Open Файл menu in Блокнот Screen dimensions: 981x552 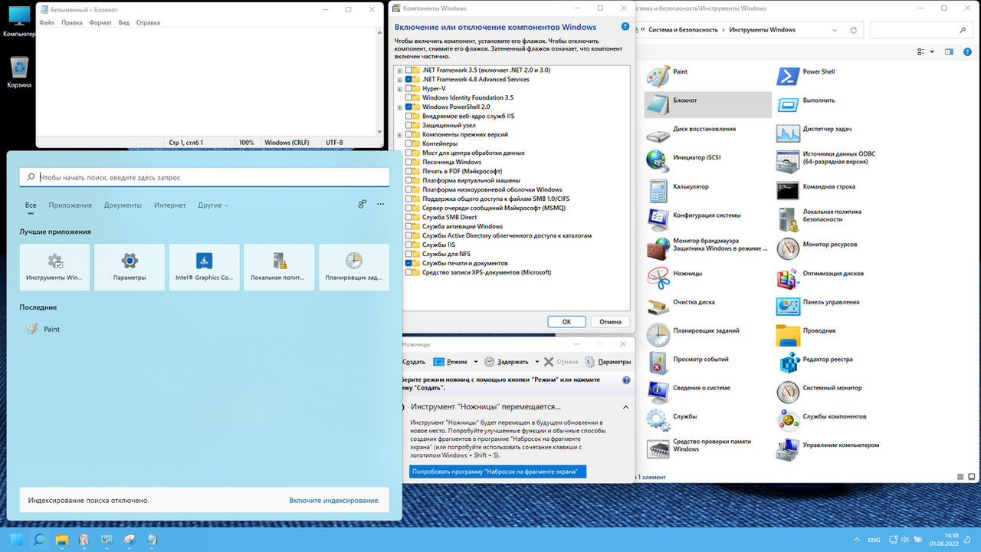pyautogui.click(x=47, y=23)
